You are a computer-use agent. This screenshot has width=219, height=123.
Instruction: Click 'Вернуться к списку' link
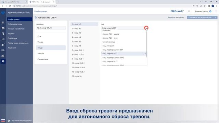pos(176,17)
